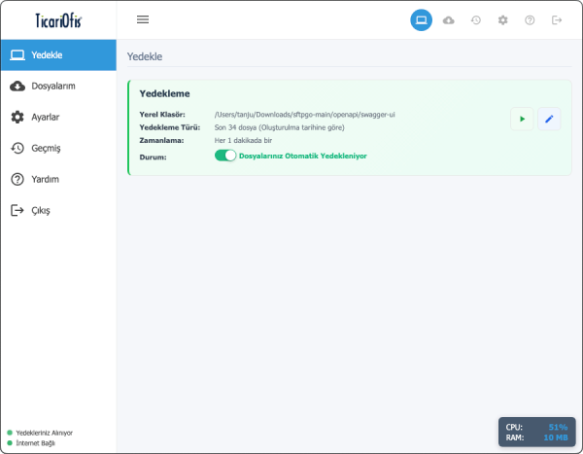Viewport: 583px width, 454px height.
Task: Start backup with green play button
Action: 522,119
